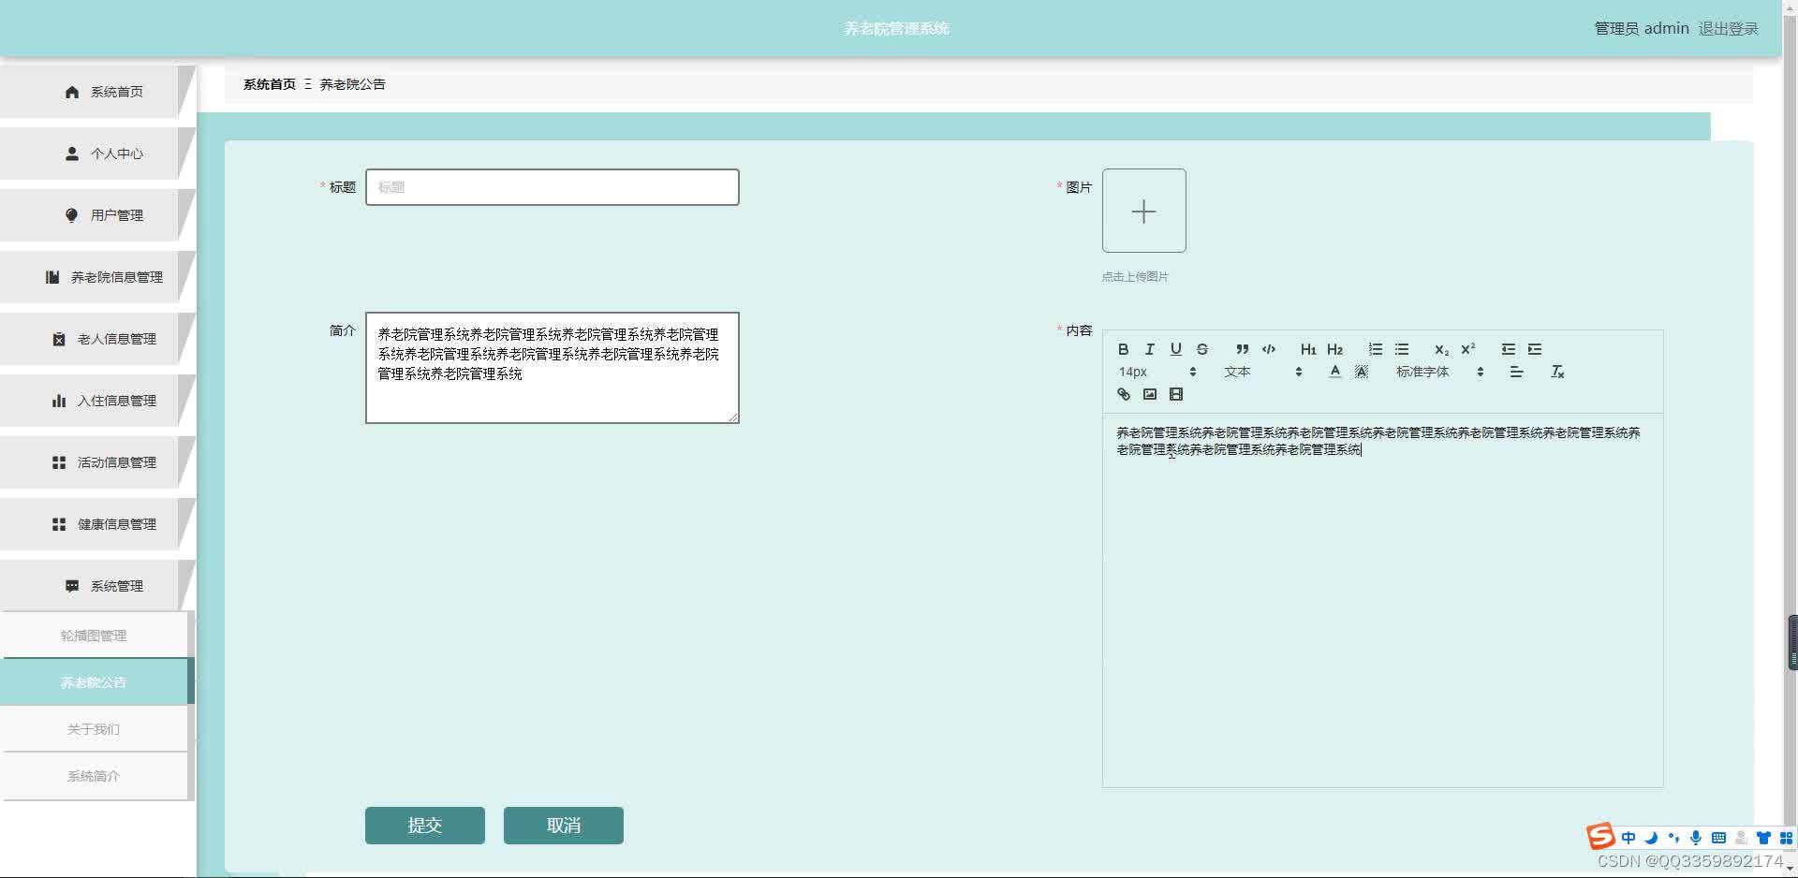Decrease indent with the outdent icon
1798x878 pixels.
1508,349
